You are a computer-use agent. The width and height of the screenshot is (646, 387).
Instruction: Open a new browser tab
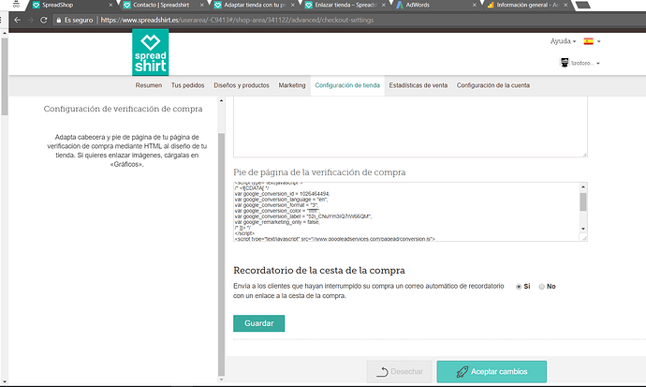[x=583, y=5]
